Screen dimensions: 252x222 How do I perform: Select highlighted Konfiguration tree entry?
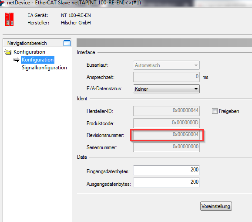(x=37, y=60)
